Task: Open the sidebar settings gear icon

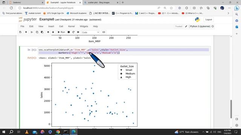Action: click(237, 125)
